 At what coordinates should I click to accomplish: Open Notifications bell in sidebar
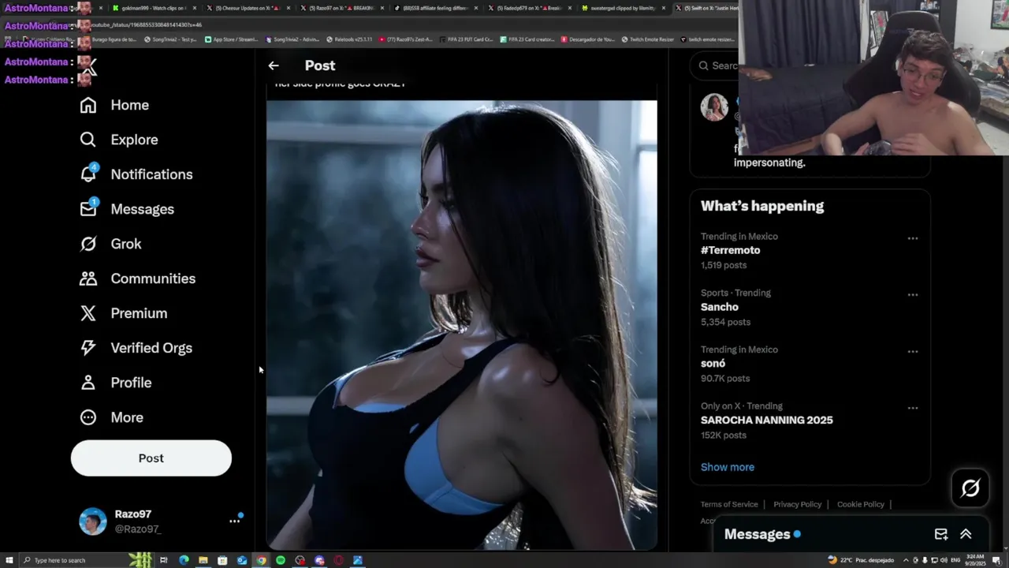click(x=136, y=174)
